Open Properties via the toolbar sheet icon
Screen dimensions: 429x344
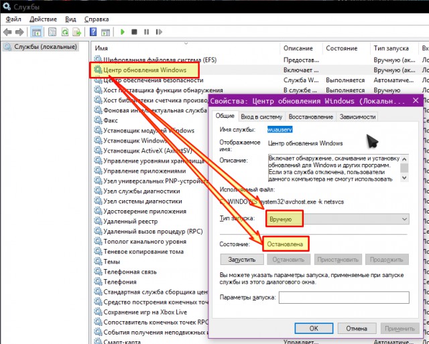tap(52, 32)
